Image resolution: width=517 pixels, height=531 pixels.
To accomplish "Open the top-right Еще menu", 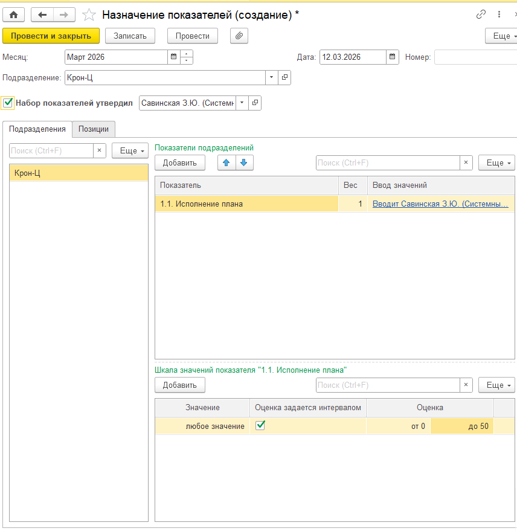I will point(501,36).
